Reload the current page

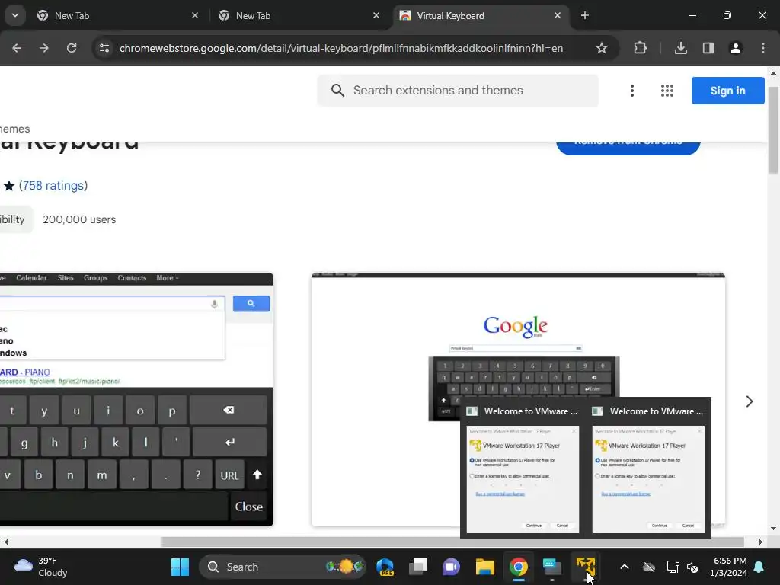coord(72,48)
